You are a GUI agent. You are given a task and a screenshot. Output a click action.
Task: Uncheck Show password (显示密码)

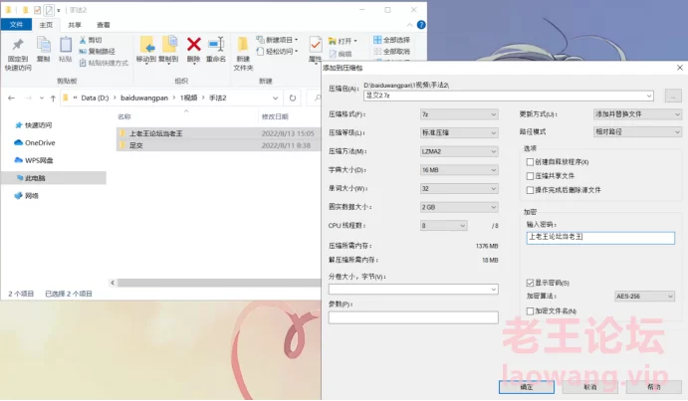tap(530, 283)
